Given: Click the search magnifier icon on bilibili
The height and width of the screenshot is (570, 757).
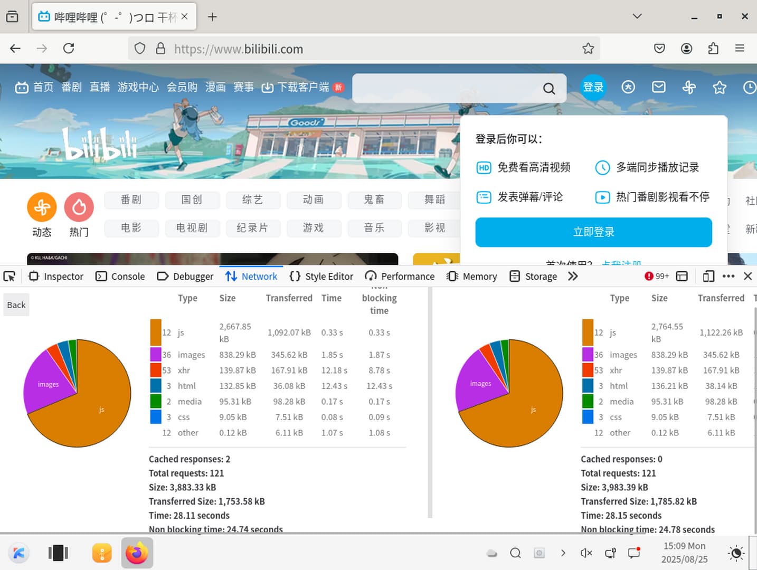Looking at the screenshot, I should (x=549, y=88).
